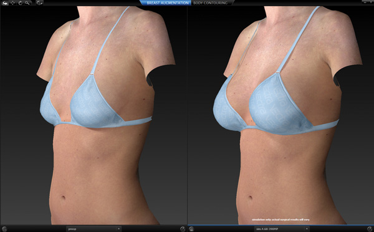Select the pointer tool in top toolbar
Screen dimensions: 374x232
click(x=5, y=3)
